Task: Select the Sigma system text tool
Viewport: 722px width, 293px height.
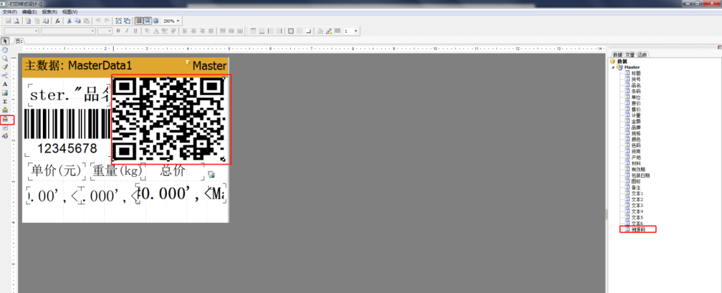Action: click(x=5, y=101)
